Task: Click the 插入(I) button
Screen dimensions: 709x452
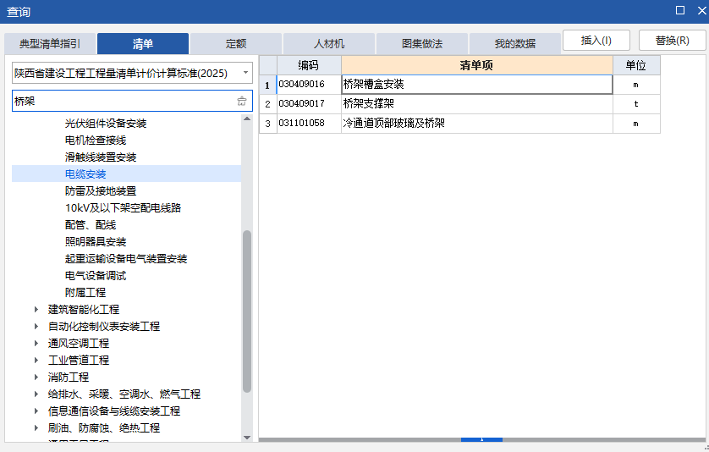Action: [596, 41]
